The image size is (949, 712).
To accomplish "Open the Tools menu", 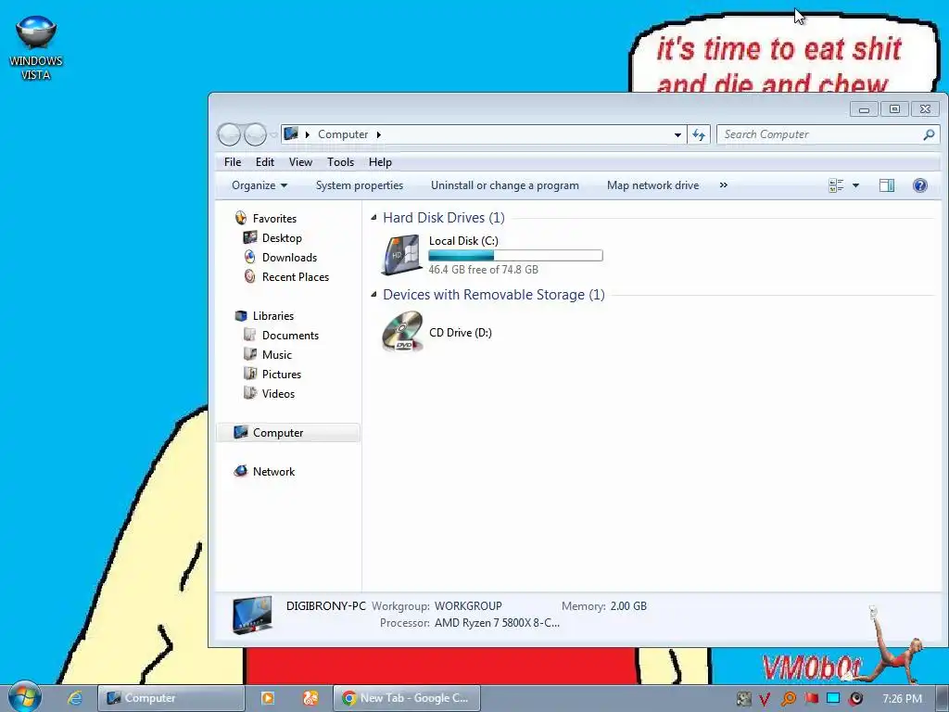I will 340,162.
